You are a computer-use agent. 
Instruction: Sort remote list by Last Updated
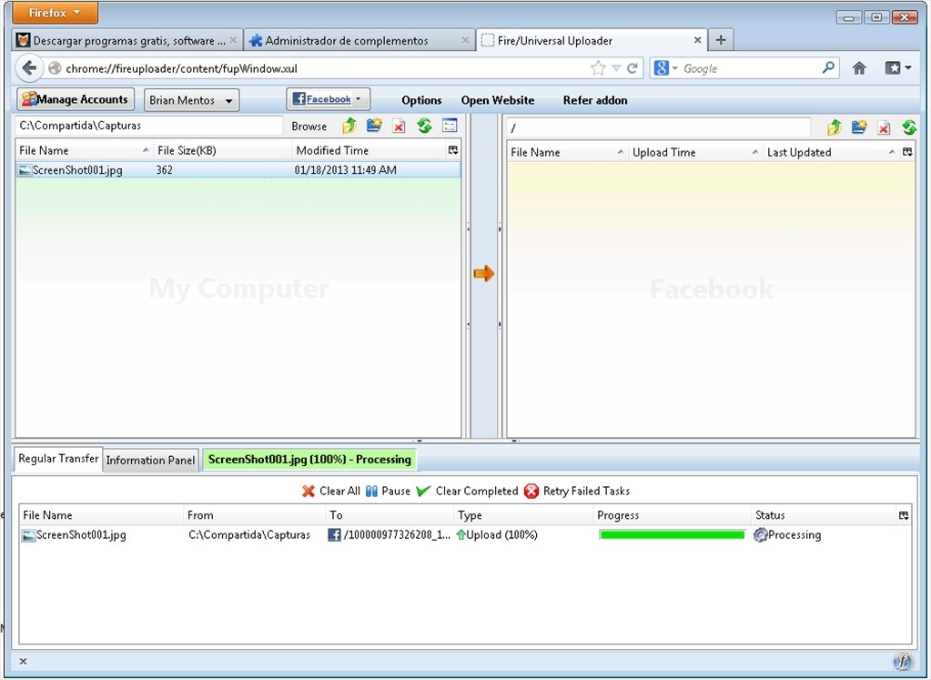coord(831,152)
